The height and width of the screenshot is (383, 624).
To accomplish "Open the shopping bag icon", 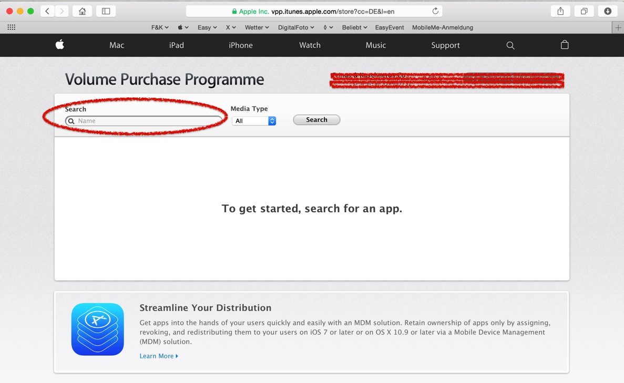I will click(564, 45).
